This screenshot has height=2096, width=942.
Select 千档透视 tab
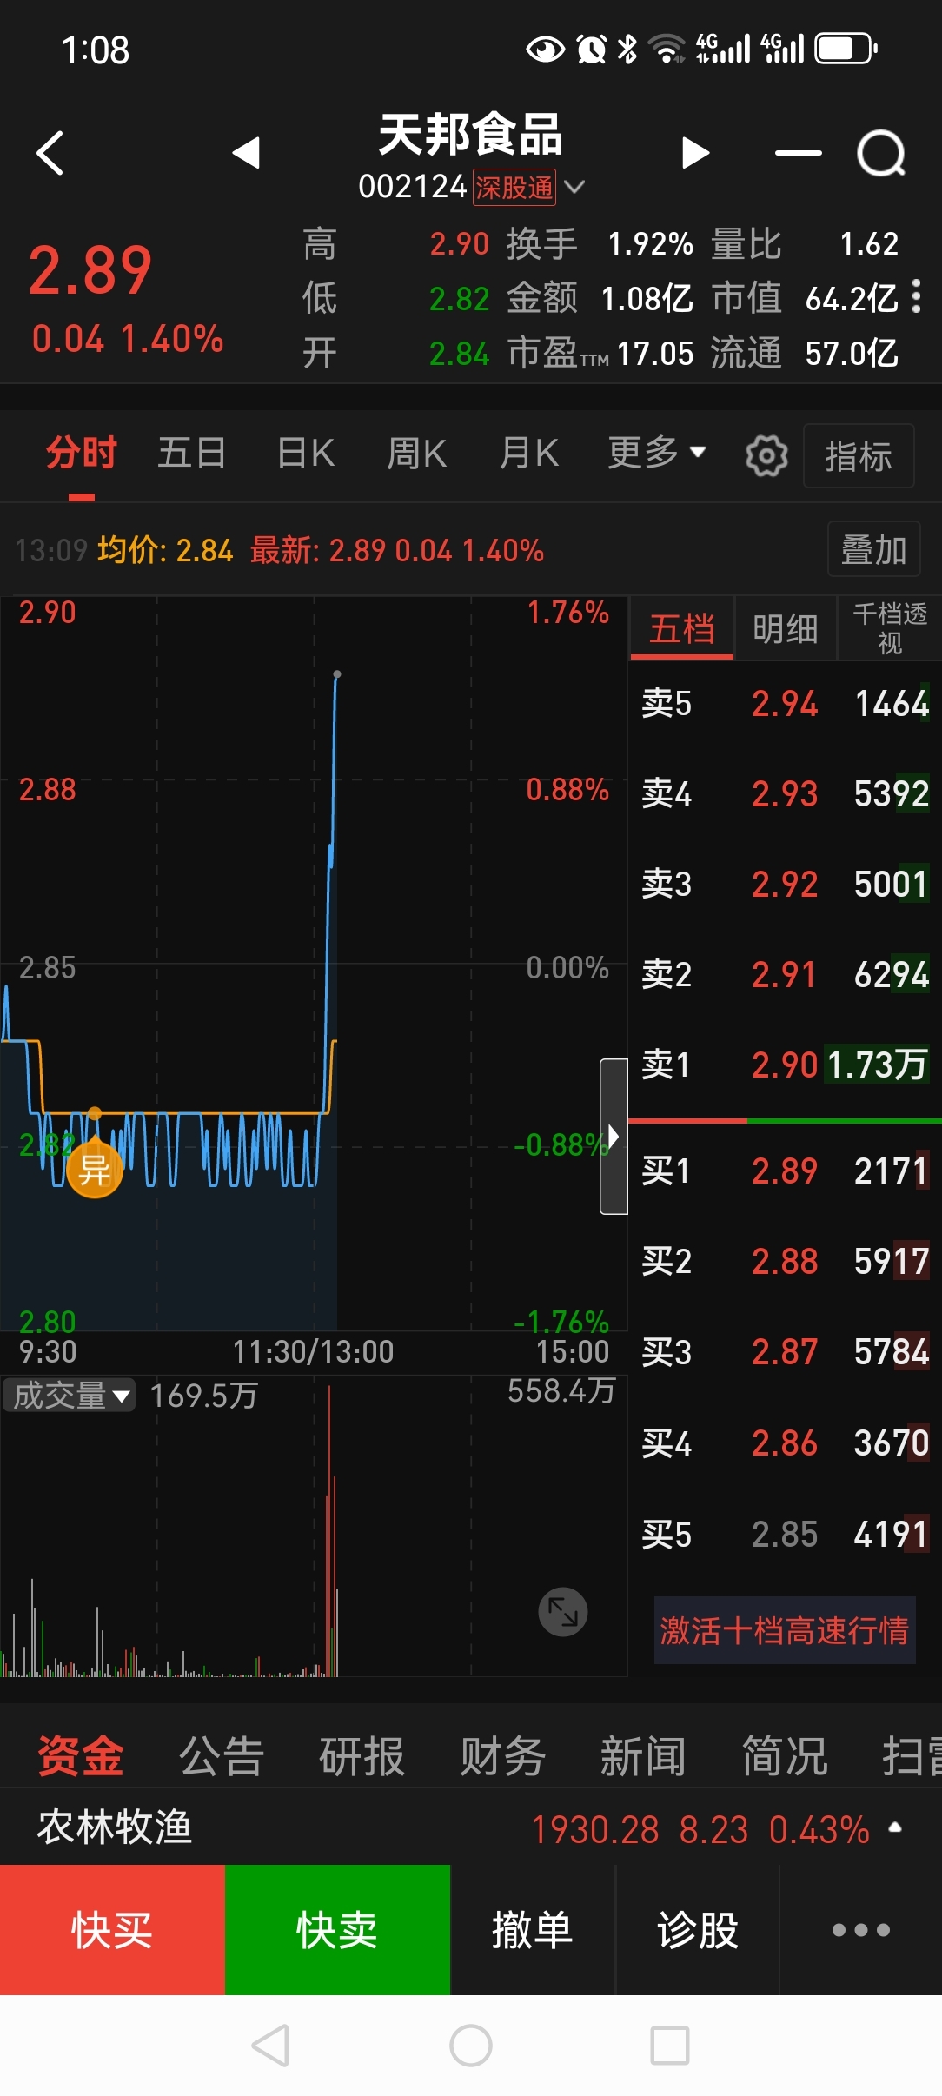click(x=890, y=629)
